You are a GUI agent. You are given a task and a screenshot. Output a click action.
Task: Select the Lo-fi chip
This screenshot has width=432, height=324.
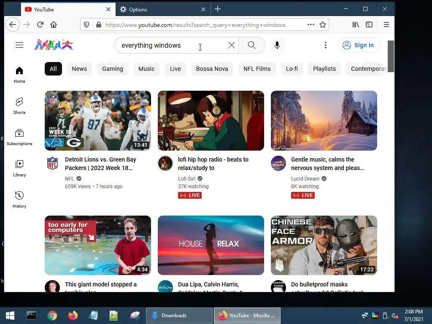[292, 69]
